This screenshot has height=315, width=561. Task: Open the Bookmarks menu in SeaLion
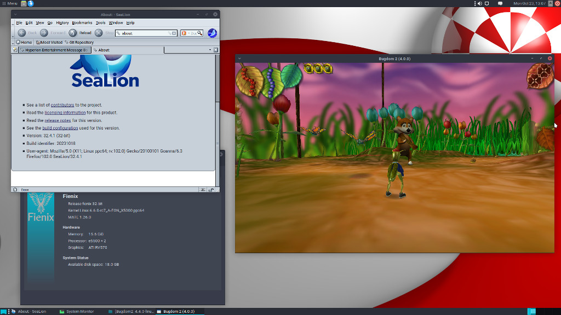82,22
